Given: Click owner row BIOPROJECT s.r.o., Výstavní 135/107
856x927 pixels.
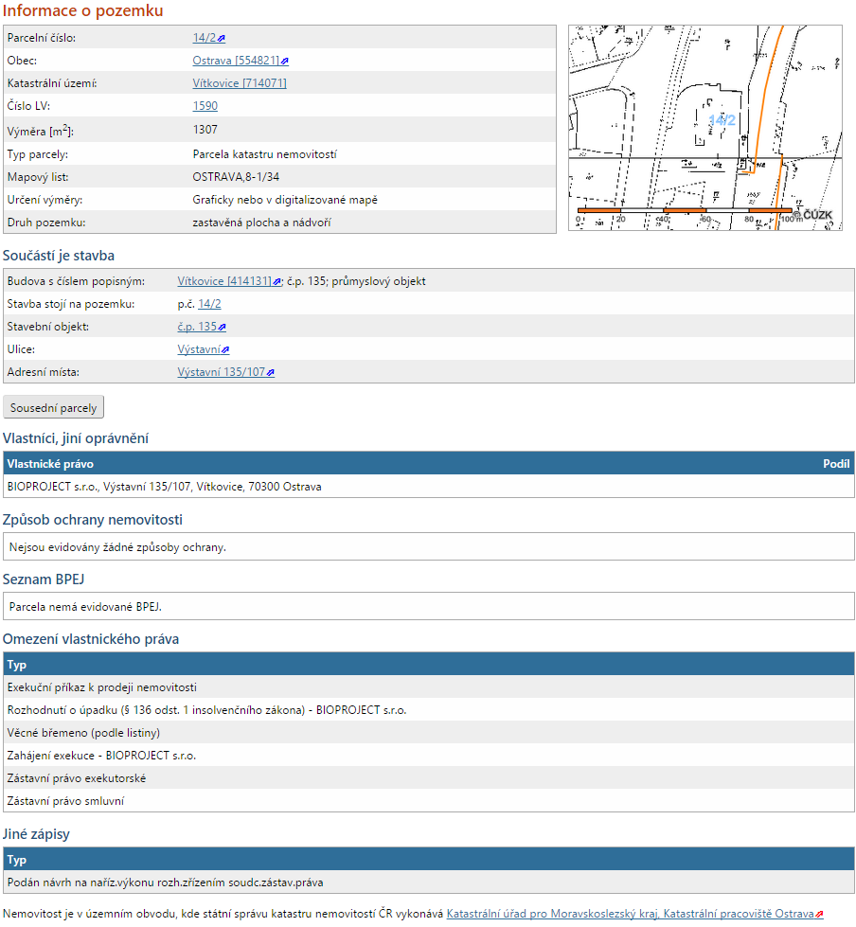Looking at the screenshot, I should pos(429,487).
